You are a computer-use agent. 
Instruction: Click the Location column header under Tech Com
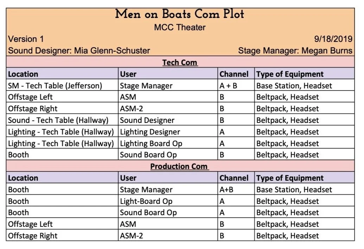click(x=23, y=74)
